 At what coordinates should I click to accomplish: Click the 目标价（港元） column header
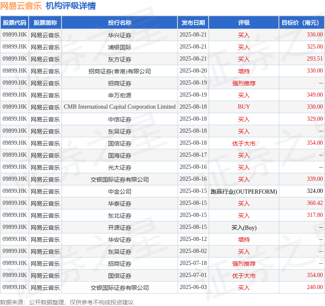(x=302, y=22)
